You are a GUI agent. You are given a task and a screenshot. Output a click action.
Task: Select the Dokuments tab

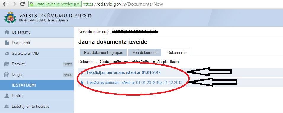coord(177,53)
